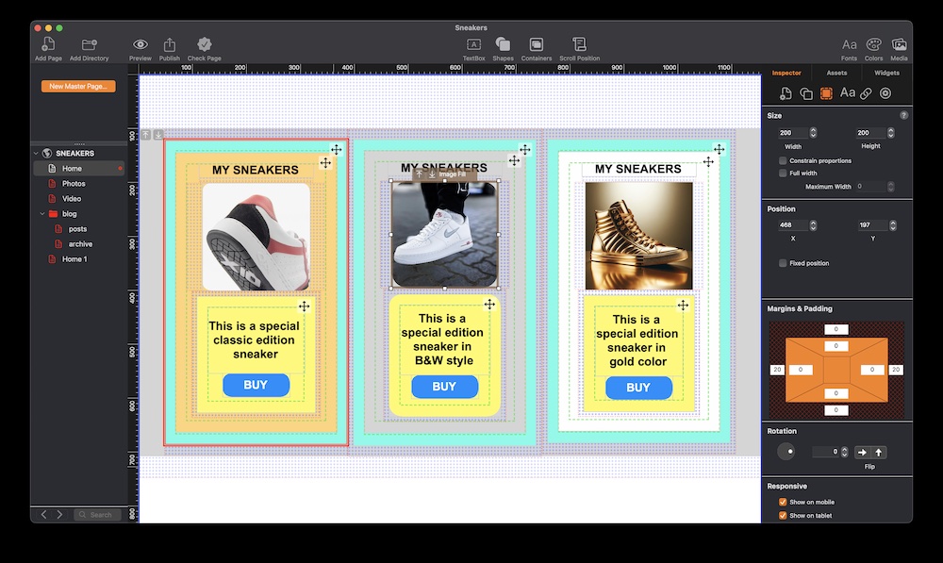Run Check Page from the toolbar
The width and height of the screenshot is (943, 563).
(204, 44)
